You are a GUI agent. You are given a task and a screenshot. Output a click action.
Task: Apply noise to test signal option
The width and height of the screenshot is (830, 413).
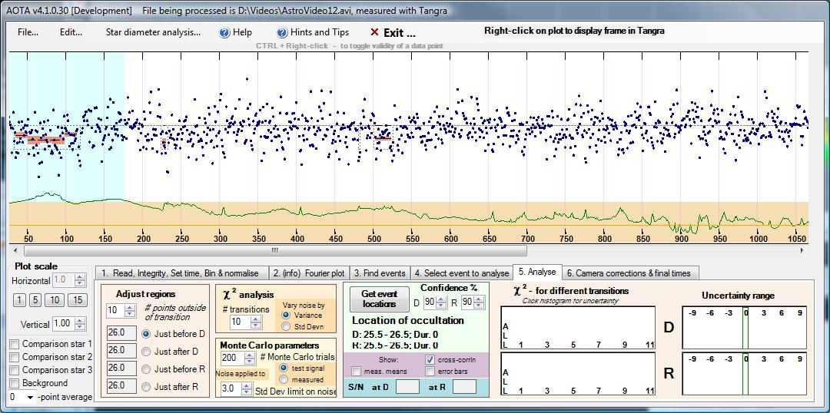(284, 368)
